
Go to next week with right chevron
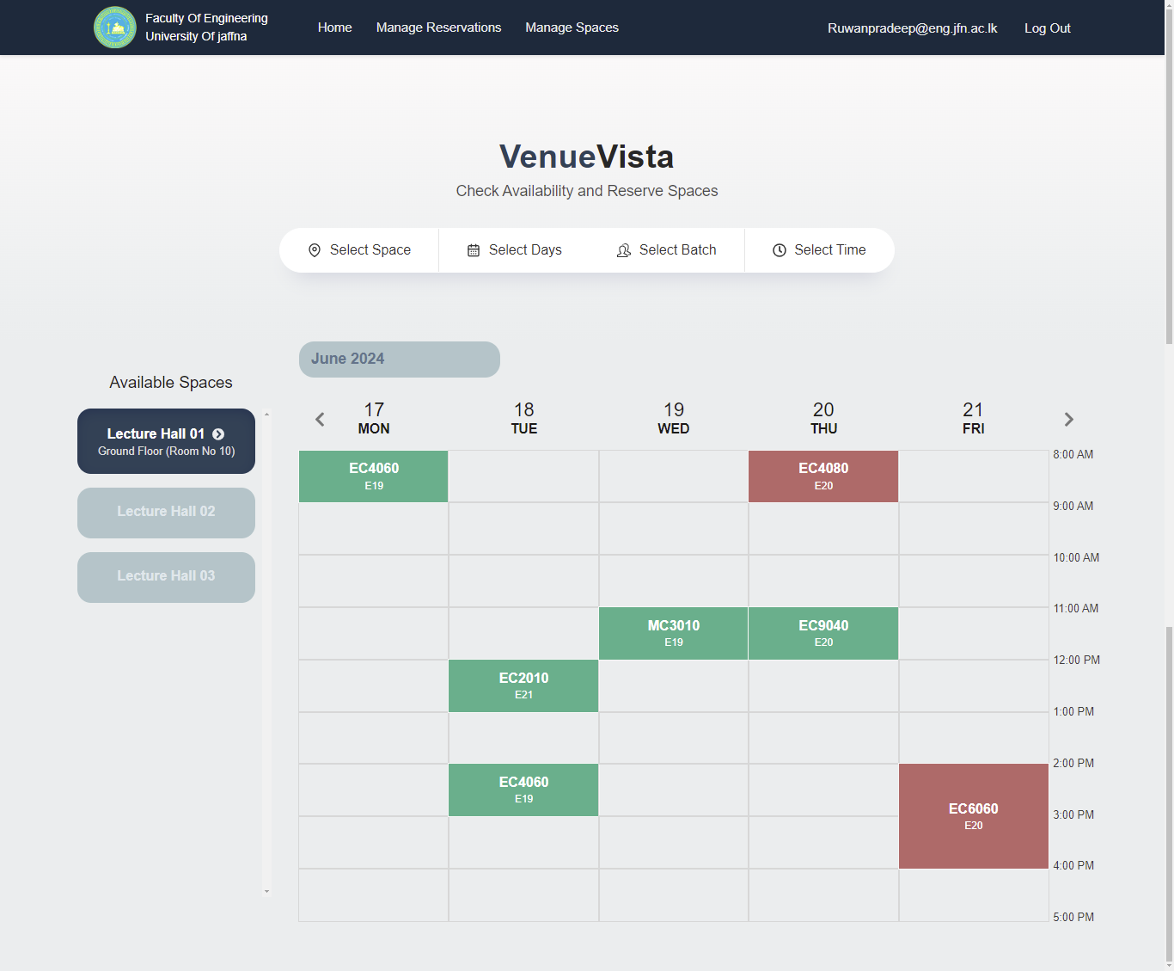tap(1069, 420)
